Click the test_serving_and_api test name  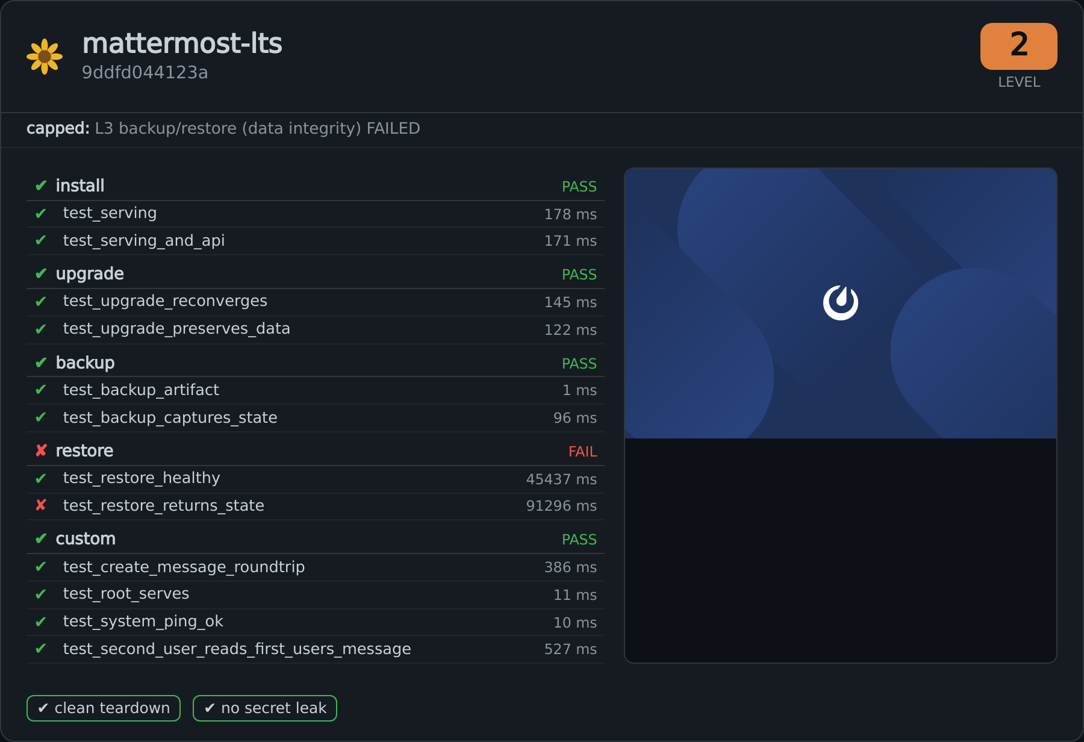click(x=144, y=240)
